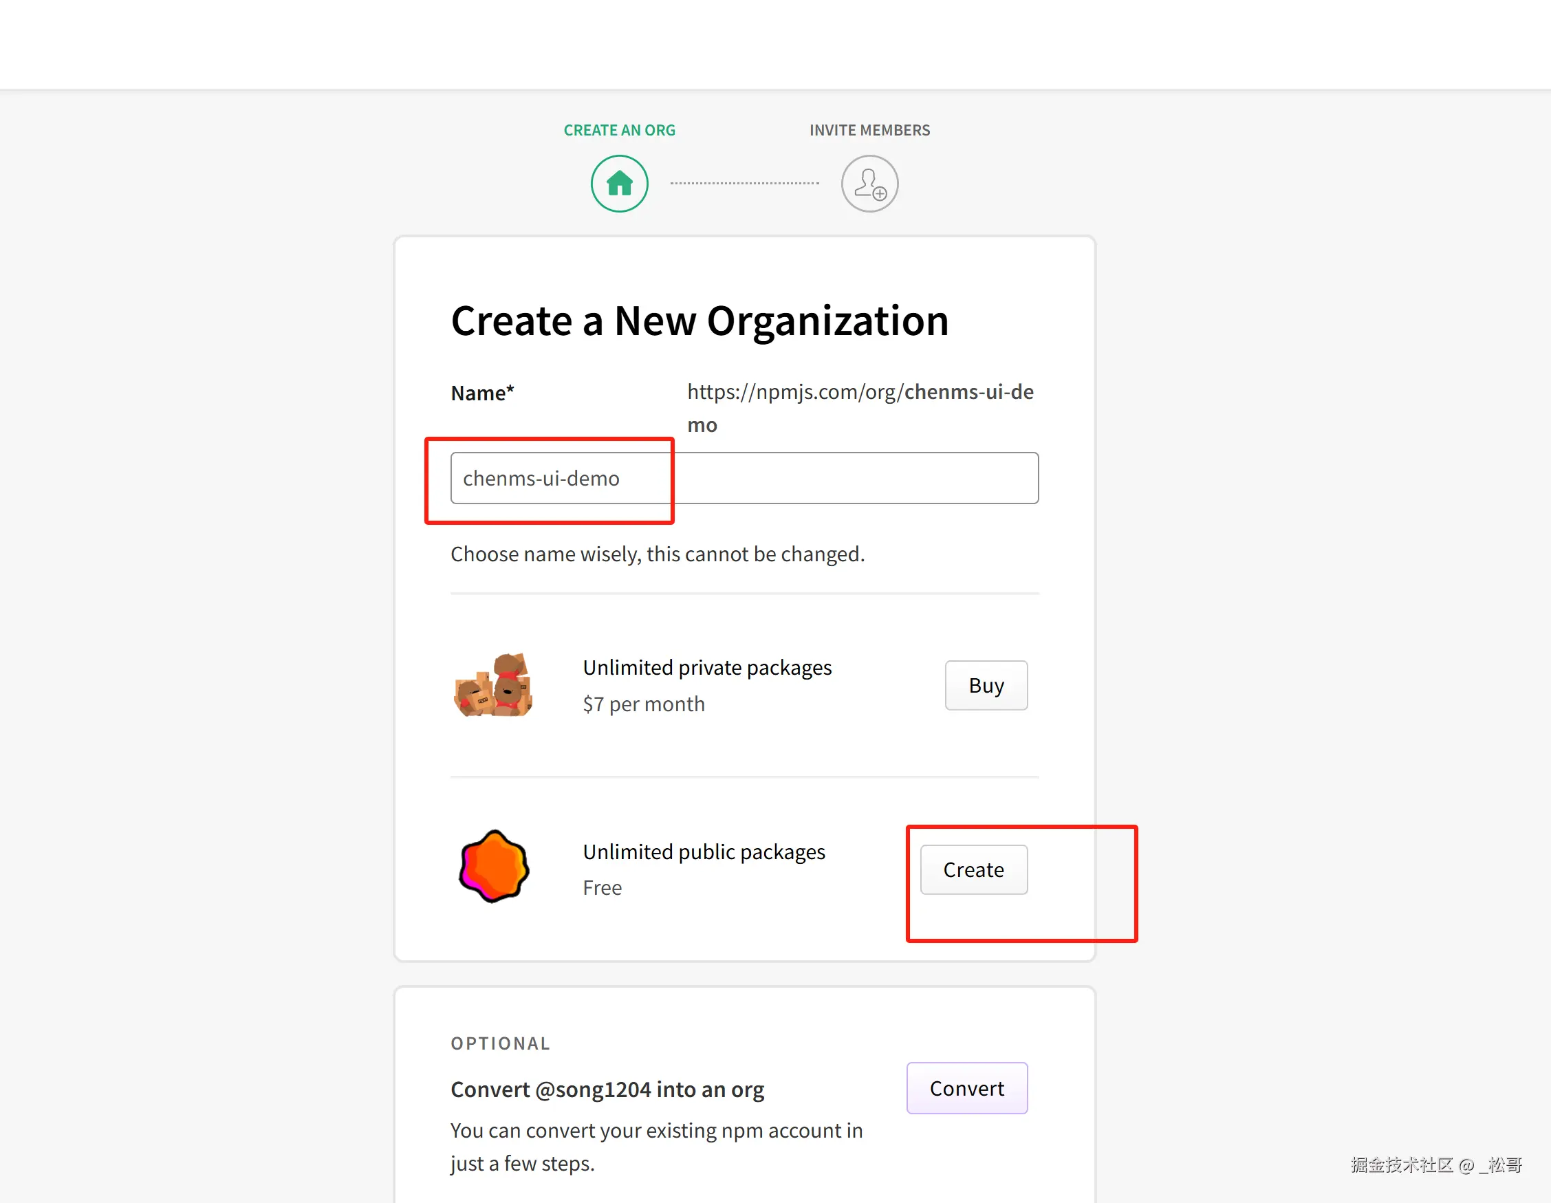The image size is (1551, 1203).
Task: Click the wombat boxes private packages image
Action: (494, 685)
